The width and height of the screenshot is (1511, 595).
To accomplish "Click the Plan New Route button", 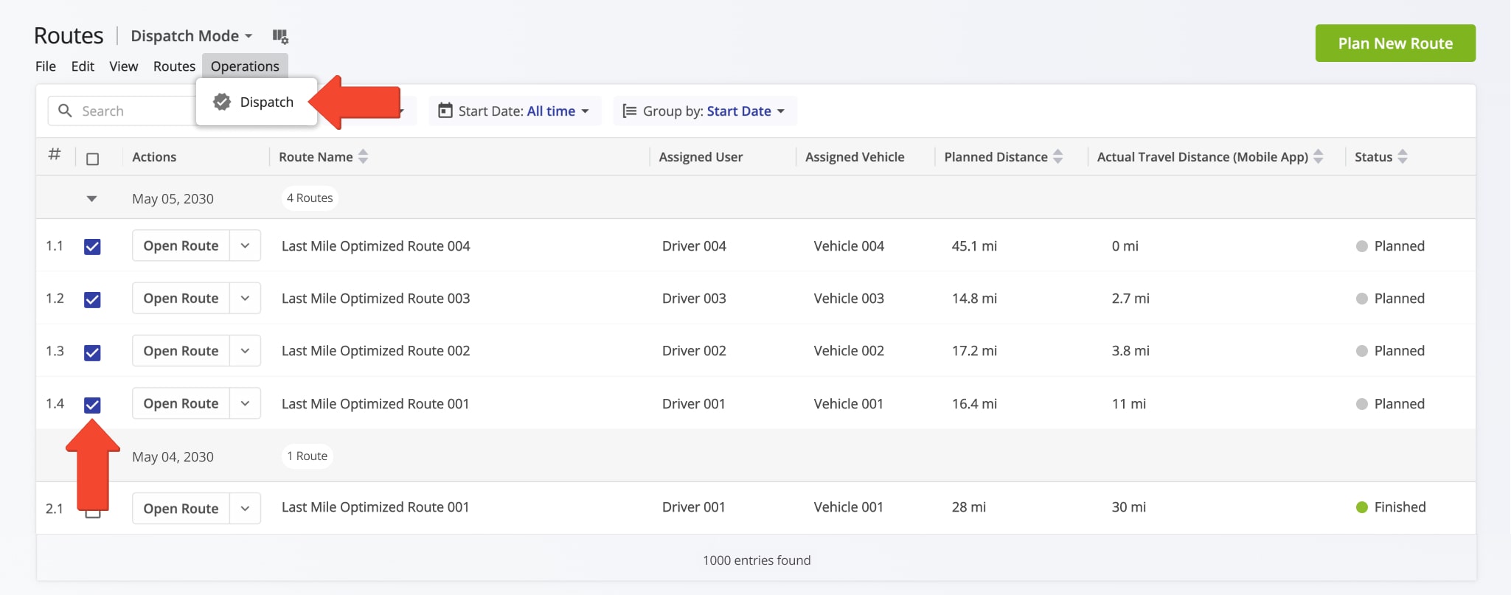I will 1395,43.
